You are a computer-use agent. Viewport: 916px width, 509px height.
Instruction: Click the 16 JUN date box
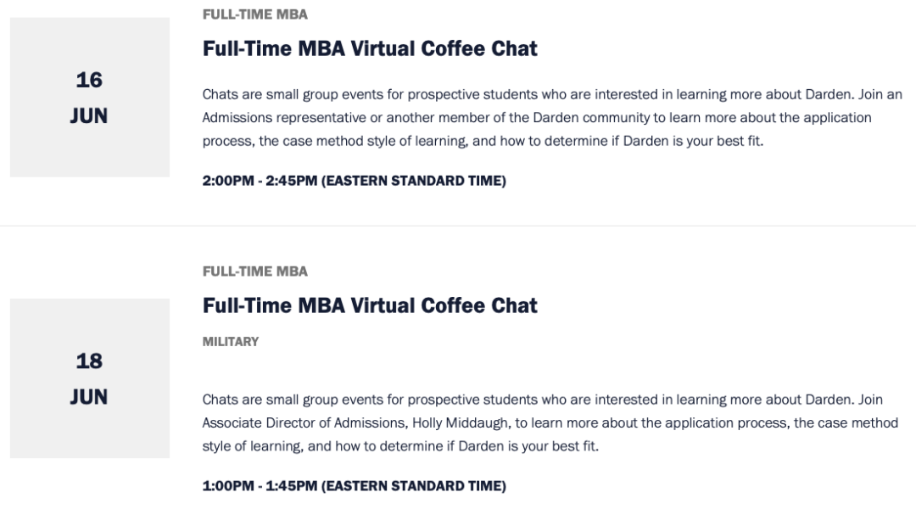tap(90, 97)
